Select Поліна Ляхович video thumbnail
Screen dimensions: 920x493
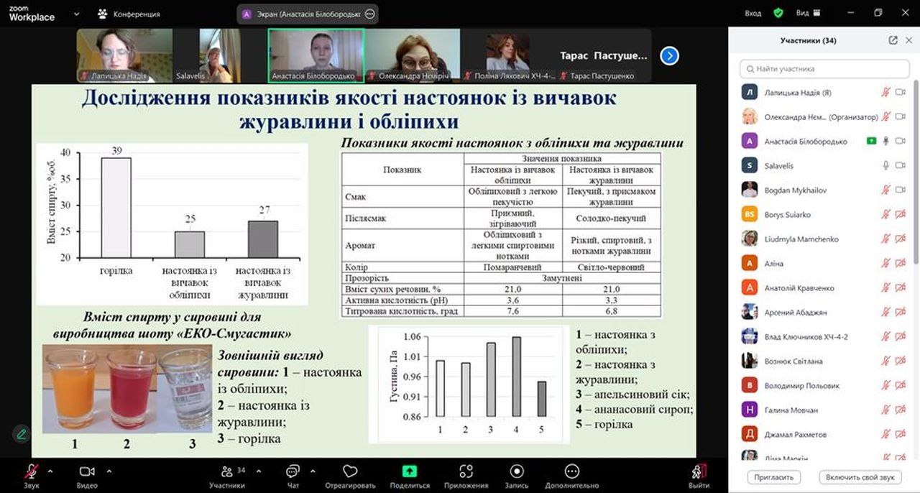pyautogui.click(x=508, y=55)
